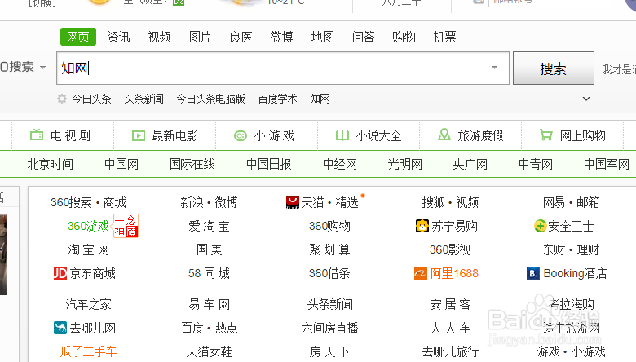The height and width of the screenshot is (362, 636).
Task: Open the 安居客 link
Action: [450, 304]
